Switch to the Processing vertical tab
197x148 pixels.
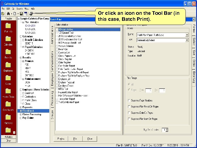coord(52,98)
